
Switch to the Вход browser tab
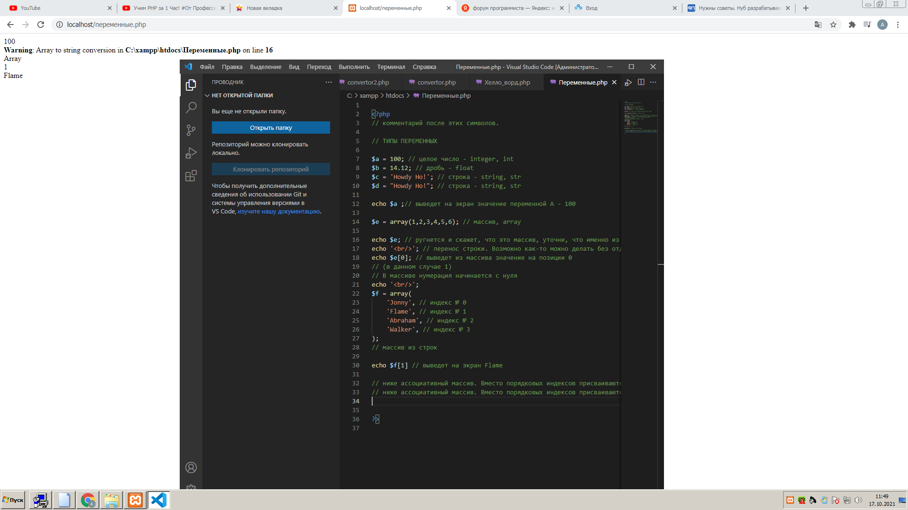point(625,8)
